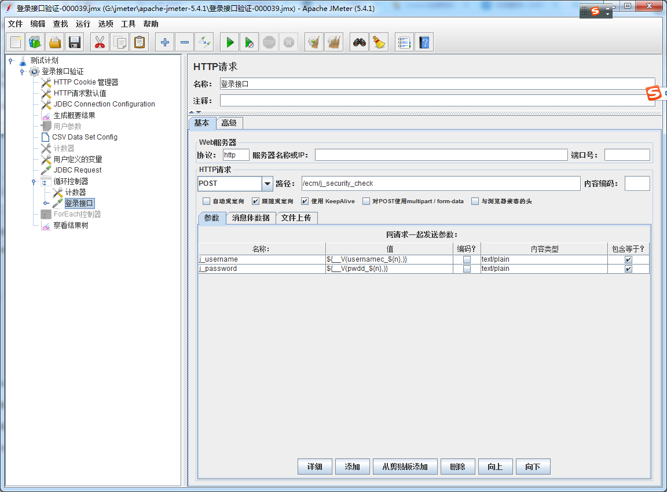Clear all results with double broom icon
Viewport: 667px width, 492px height.
[333, 42]
